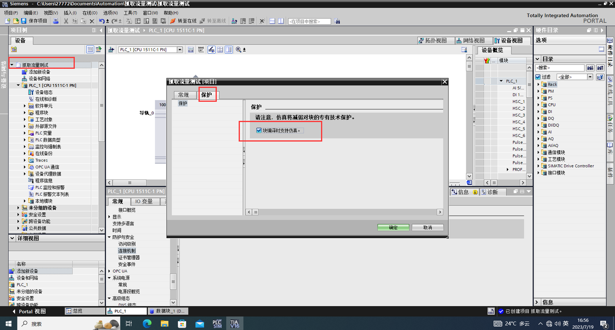Expand the PLC 变量 tree node
Screen dimensions: 615x330
25,133
